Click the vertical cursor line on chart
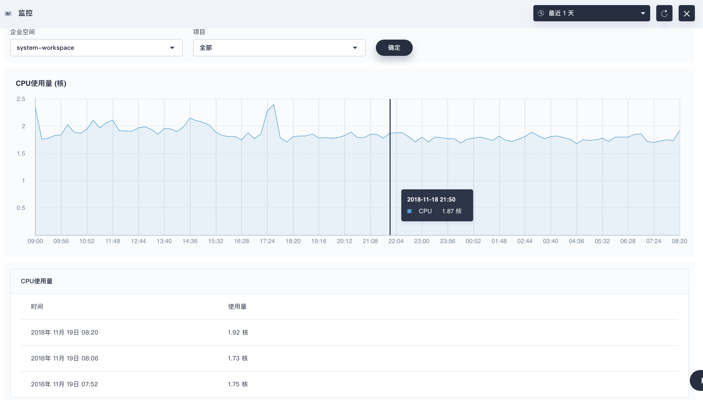 tap(390, 167)
